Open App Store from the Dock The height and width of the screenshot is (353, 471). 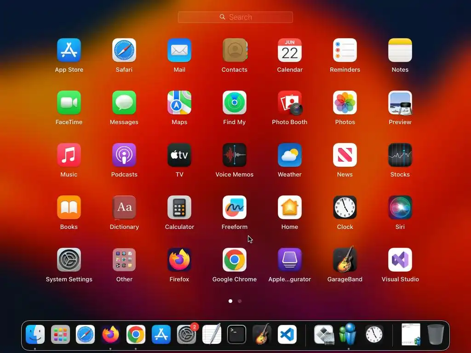click(x=161, y=335)
